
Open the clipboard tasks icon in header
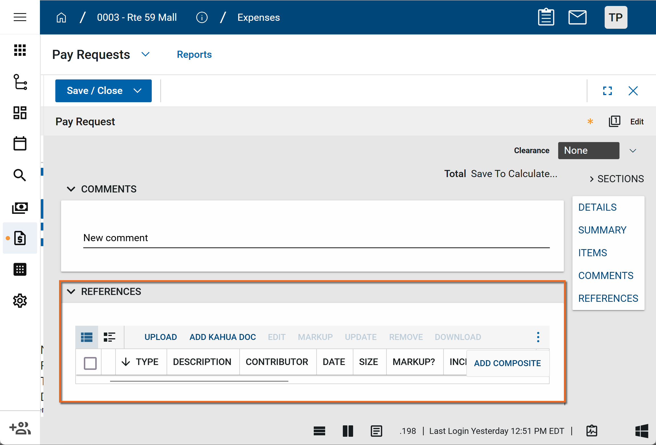(546, 17)
